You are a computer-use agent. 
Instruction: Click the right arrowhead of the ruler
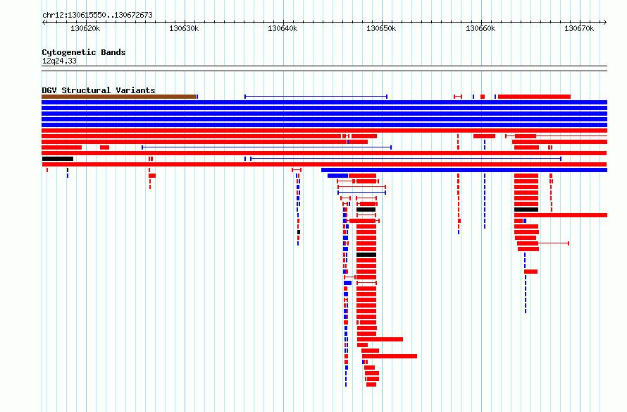tap(605, 22)
